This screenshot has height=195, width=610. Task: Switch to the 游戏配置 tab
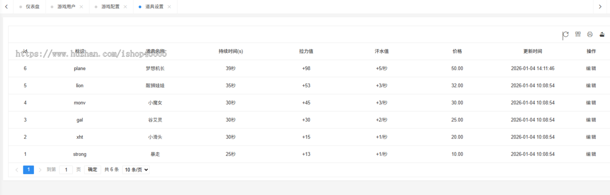coord(110,7)
